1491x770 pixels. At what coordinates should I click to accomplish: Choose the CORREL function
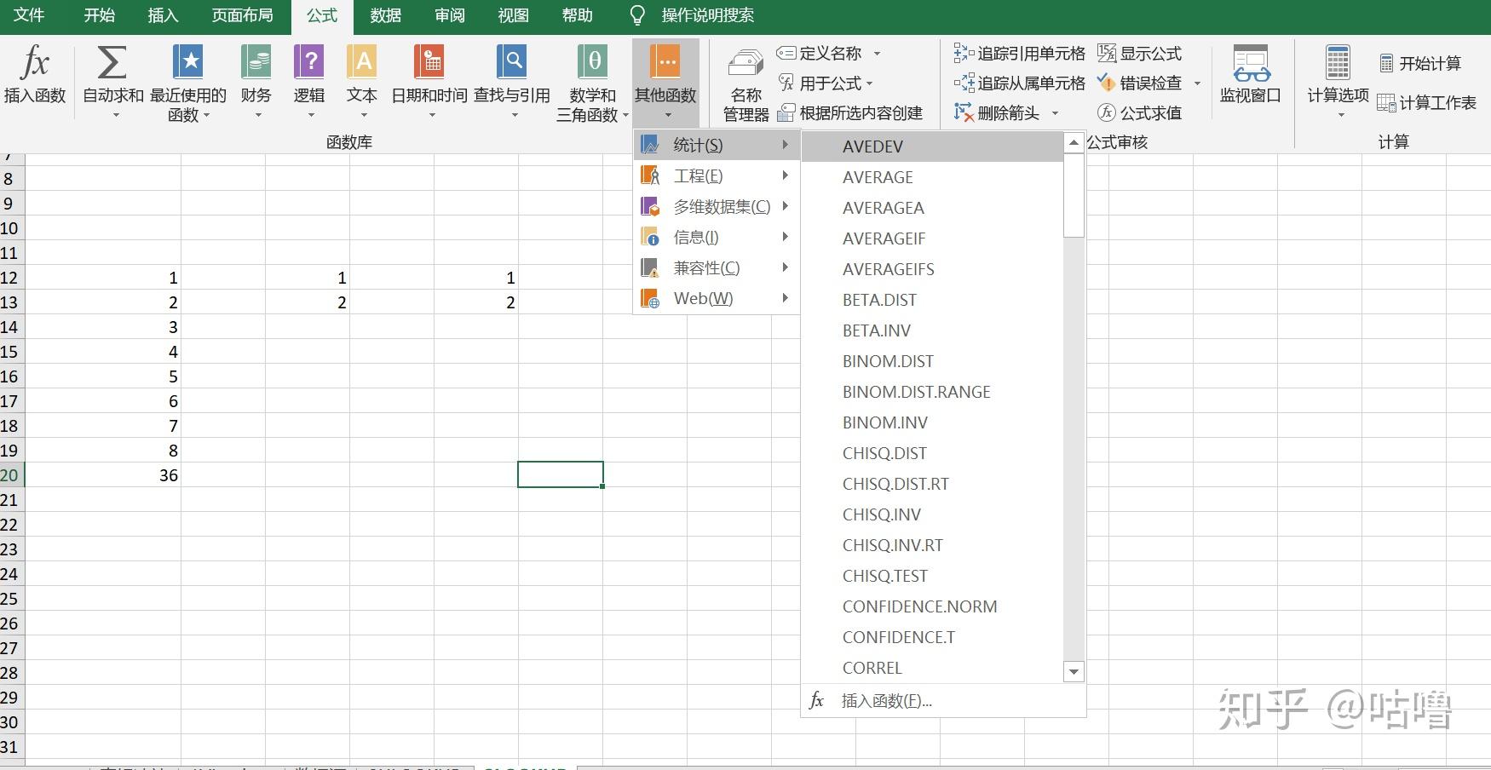(x=933, y=668)
